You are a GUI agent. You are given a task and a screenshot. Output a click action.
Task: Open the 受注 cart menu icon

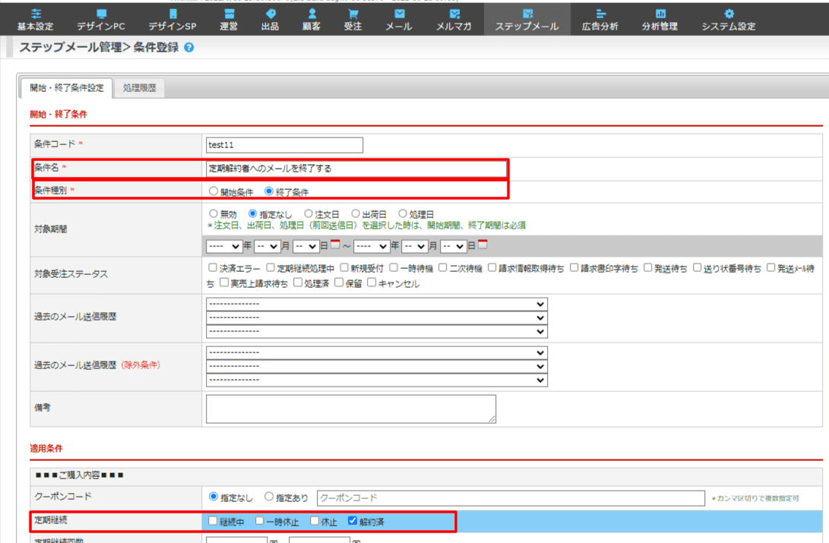click(x=353, y=14)
